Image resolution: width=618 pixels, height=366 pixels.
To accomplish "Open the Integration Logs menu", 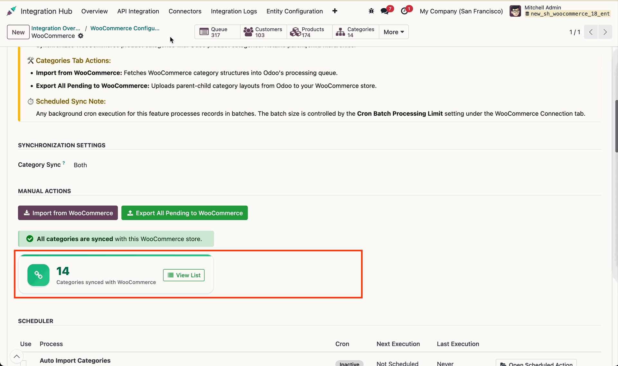I will pos(234,11).
